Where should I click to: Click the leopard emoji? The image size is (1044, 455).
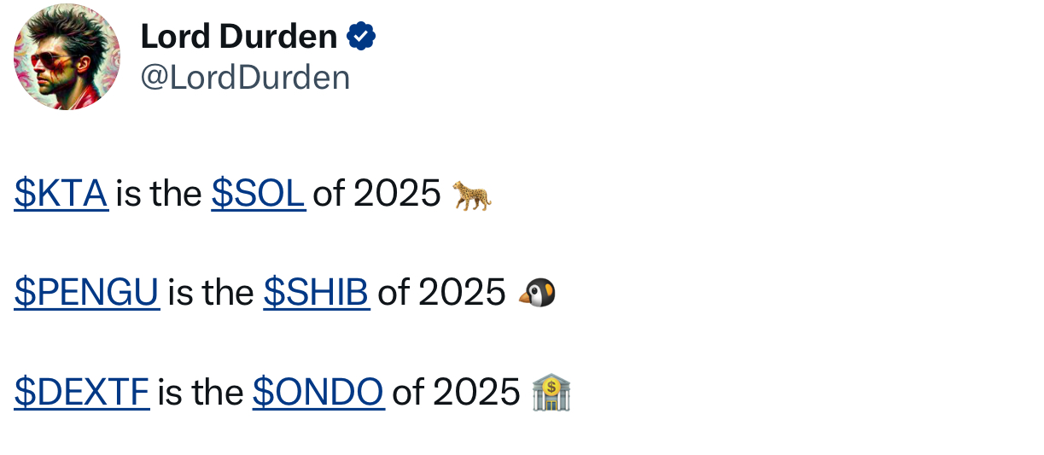point(472,195)
